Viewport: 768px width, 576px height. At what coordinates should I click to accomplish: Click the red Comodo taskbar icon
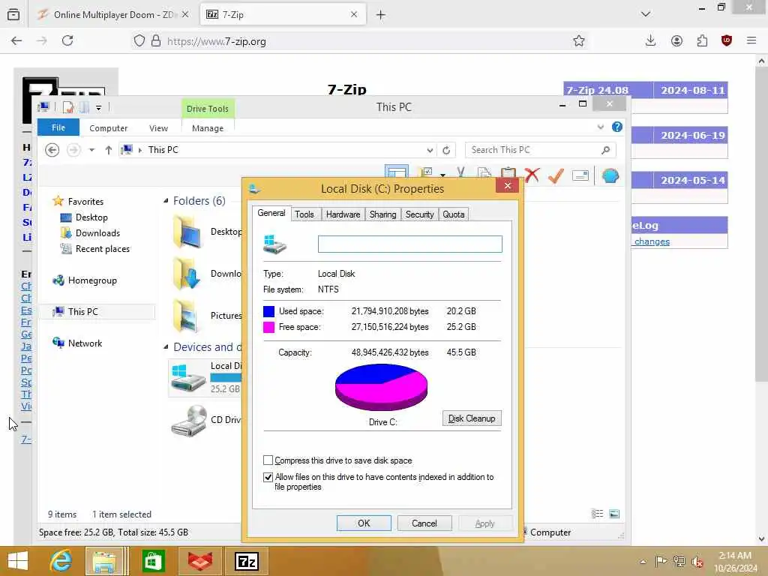(199, 561)
